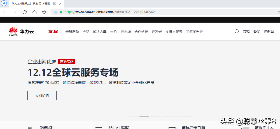Image resolution: width=280 pixels, height=129 pixels.
Task: Open the 文档 link
Action: click(246, 32)
